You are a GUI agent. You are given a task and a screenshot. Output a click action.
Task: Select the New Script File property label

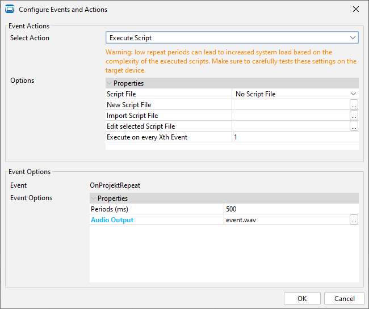pyautogui.click(x=129, y=105)
